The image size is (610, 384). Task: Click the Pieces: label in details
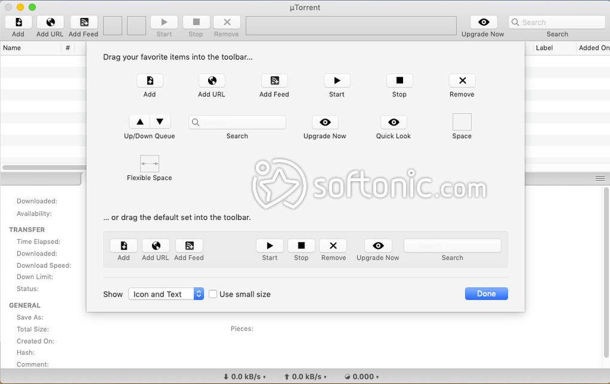pyautogui.click(x=242, y=329)
